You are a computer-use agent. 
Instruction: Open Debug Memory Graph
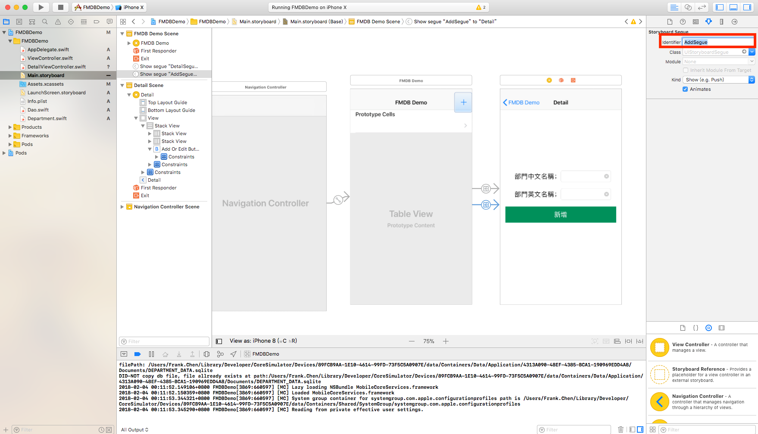[x=220, y=354]
